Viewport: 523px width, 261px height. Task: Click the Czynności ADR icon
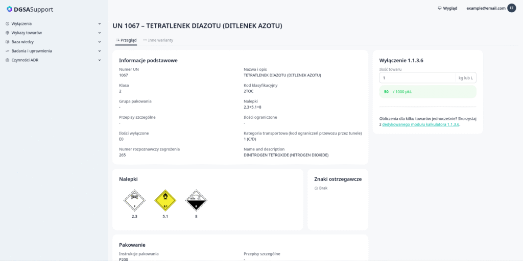click(x=7, y=60)
